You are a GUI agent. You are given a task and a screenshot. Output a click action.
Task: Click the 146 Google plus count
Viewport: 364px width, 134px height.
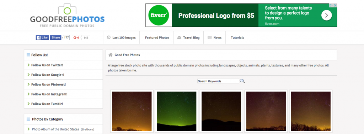(x=86, y=38)
